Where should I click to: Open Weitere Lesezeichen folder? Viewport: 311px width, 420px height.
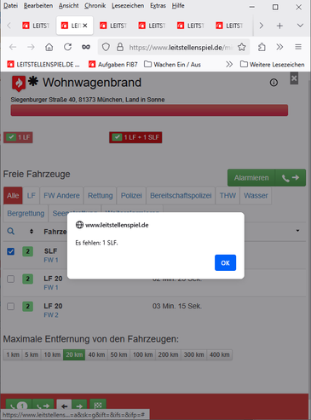(x=272, y=65)
